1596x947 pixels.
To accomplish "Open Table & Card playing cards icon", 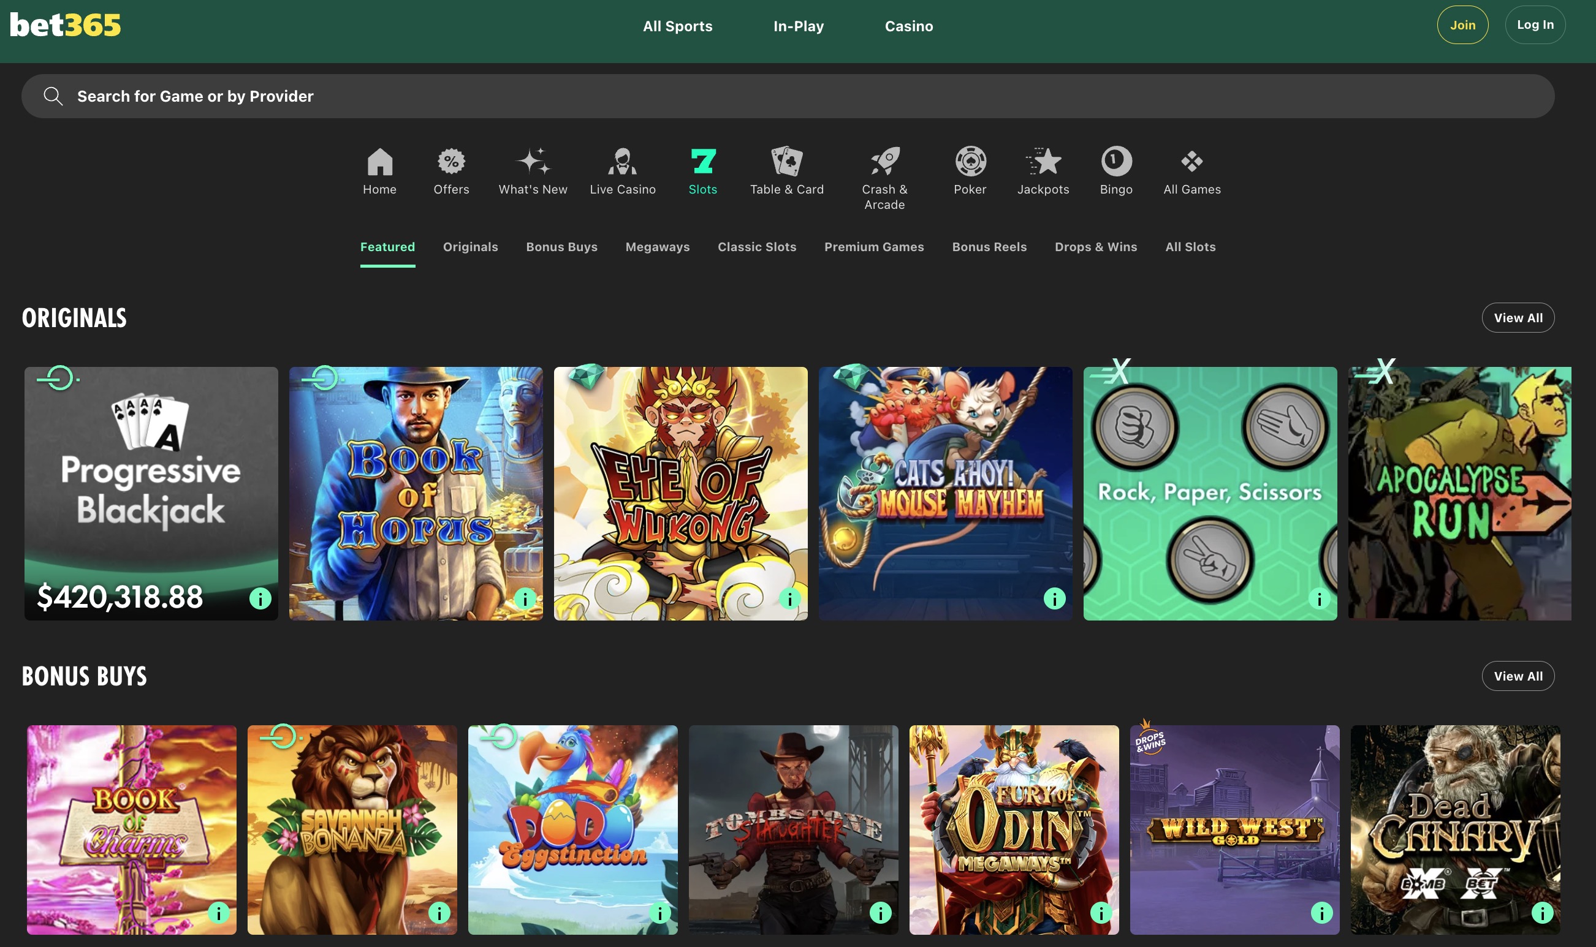I will coord(787,162).
